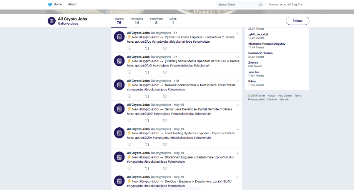Open the zpr.io/n2fuG link
354x190 pixels.
[x=143, y=65]
